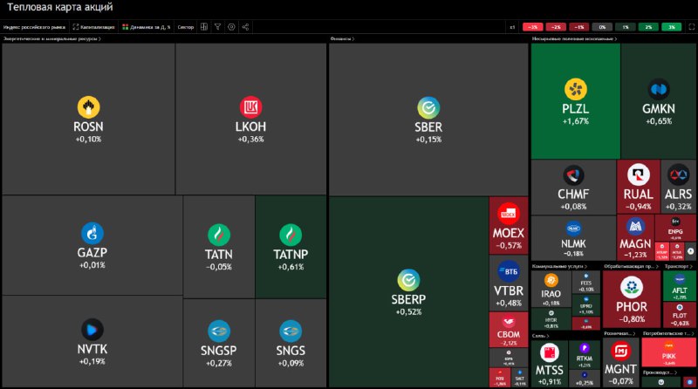Click the GMKN Norilsk Nickel logo icon
The height and width of the screenshot is (389, 698).
click(659, 89)
